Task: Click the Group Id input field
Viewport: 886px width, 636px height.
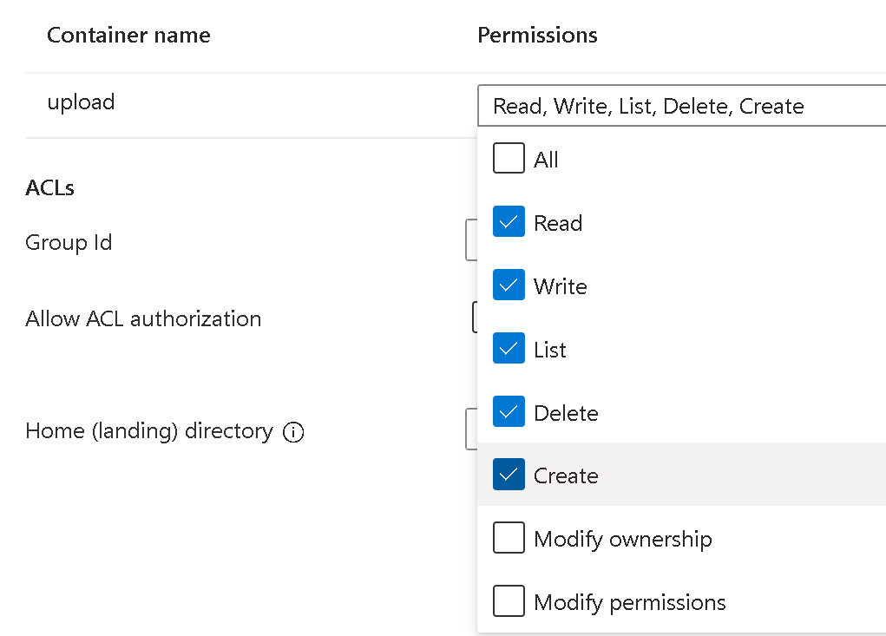Action: tap(471, 241)
